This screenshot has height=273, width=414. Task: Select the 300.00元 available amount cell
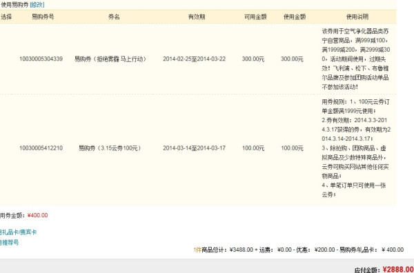point(253,59)
